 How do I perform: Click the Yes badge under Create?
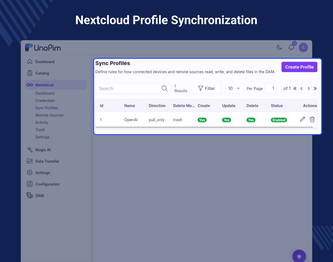point(202,120)
